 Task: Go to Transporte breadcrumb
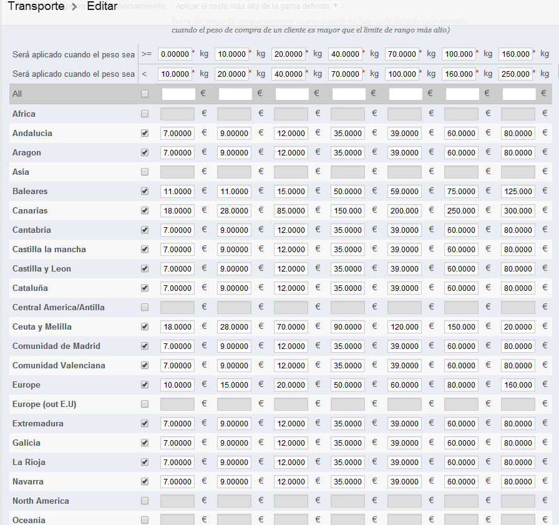[36, 6]
